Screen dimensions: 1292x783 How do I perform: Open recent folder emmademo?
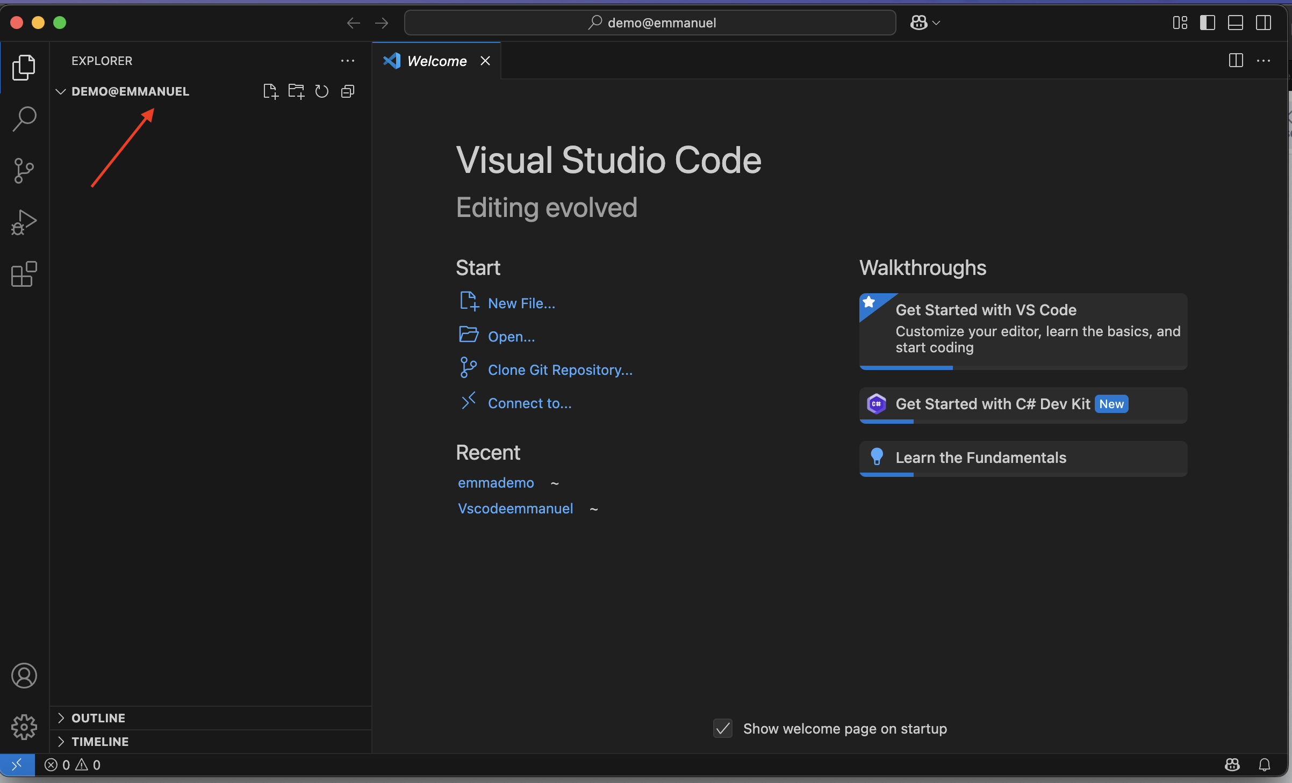coord(496,483)
